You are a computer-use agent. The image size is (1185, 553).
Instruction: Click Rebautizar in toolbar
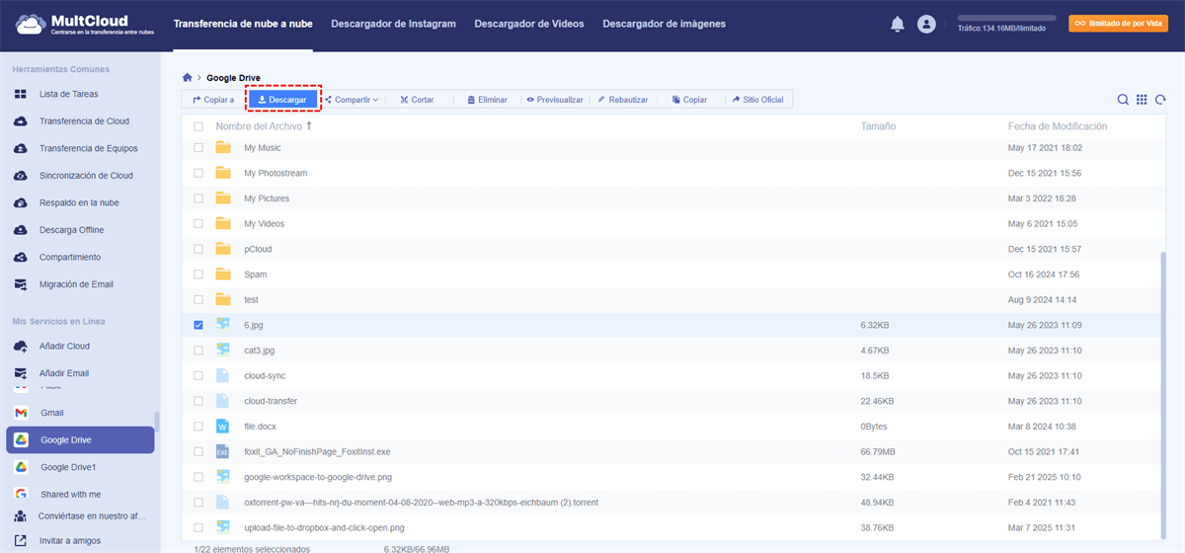tap(622, 100)
